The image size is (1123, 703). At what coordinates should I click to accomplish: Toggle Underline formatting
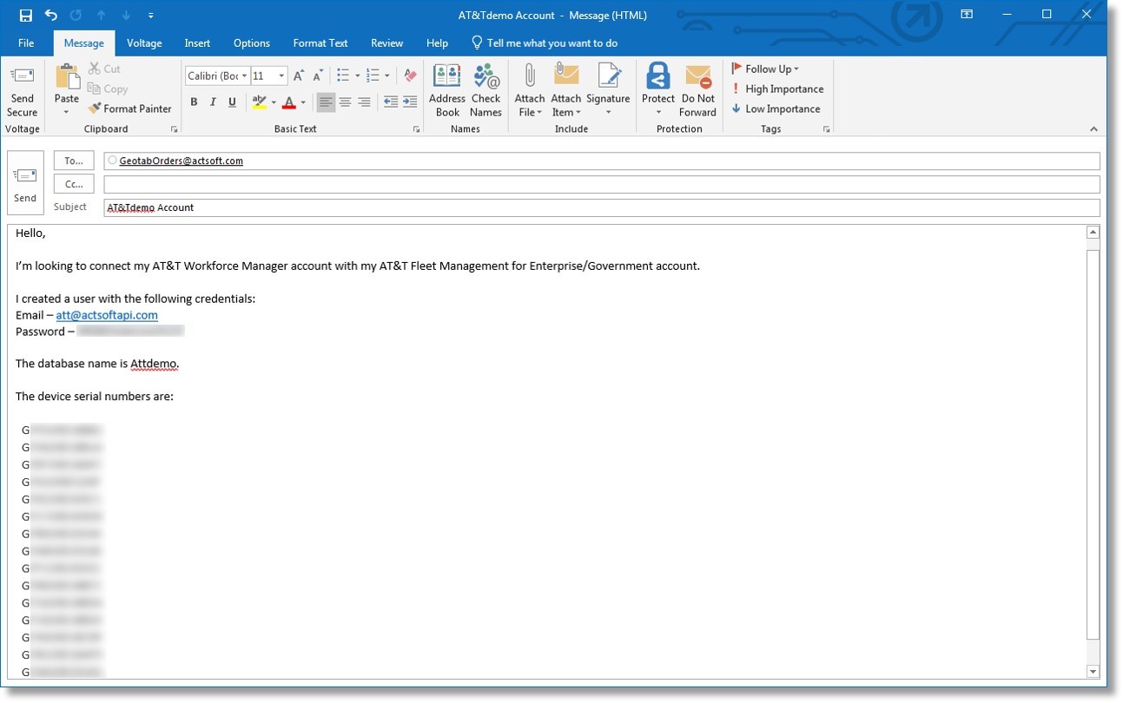click(x=232, y=102)
